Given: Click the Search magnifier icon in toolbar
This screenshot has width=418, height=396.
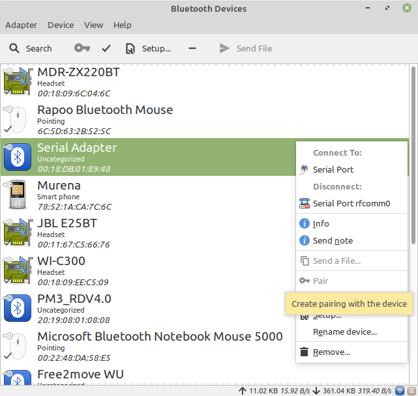Looking at the screenshot, I should (x=14, y=48).
